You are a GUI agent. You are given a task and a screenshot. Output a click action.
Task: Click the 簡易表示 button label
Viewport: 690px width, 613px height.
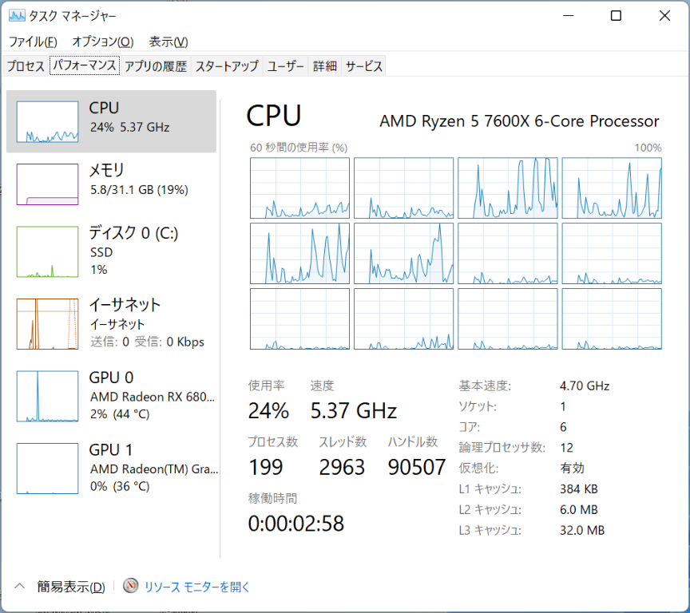(x=71, y=587)
